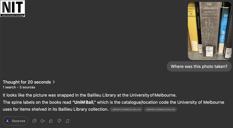This screenshot has width=233, height=128.
Task: Click the first answer line mentioning Baillieu Library
Action: [90, 95]
